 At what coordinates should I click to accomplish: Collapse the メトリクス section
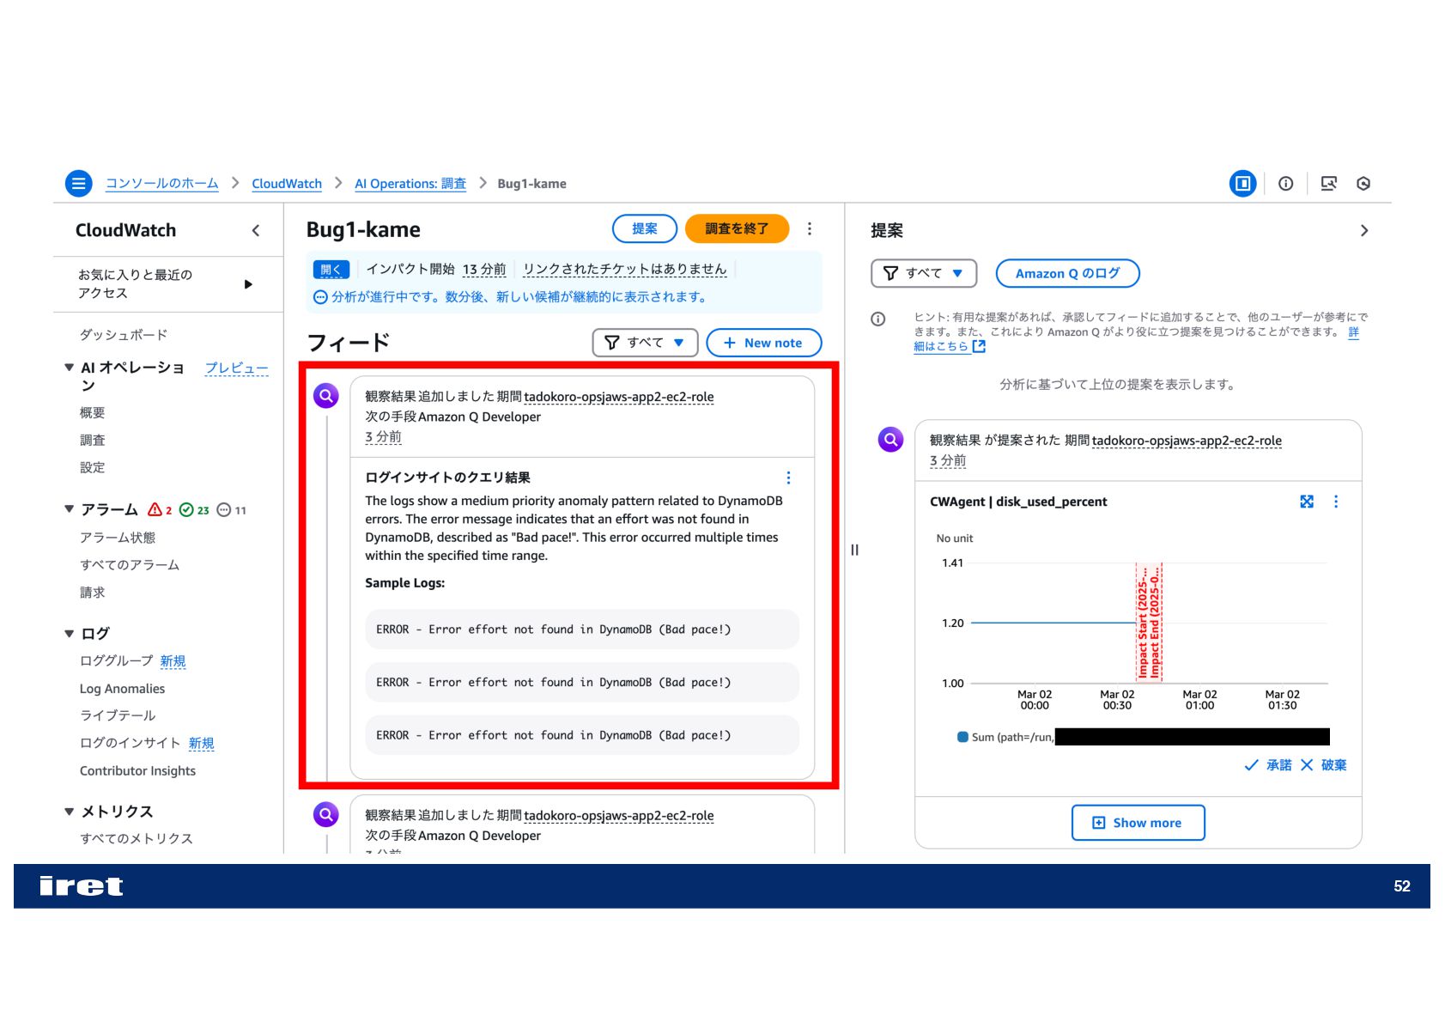point(69,812)
